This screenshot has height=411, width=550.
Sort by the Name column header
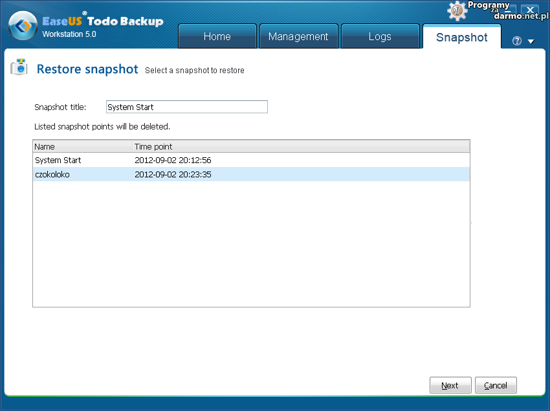pyautogui.click(x=82, y=146)
